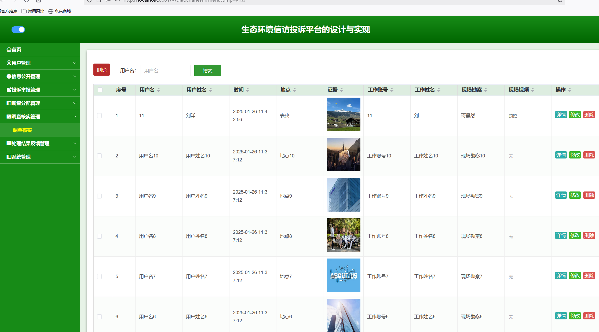
Task: Open the 处理结果反馈管理 menu
Action: [x=30, y=143]
